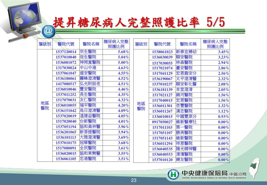Click the right table 地區醫院 level cell
This screenshot has width=267, height=185.
(141, 106)
